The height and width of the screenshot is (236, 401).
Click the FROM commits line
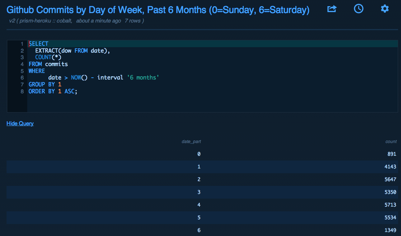click(48, 64)
